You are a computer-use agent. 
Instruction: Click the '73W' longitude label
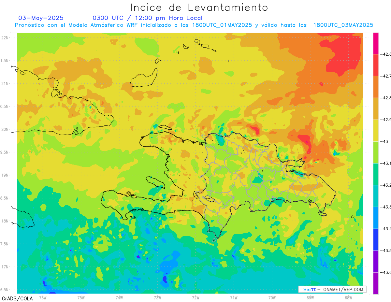[157, 298]
